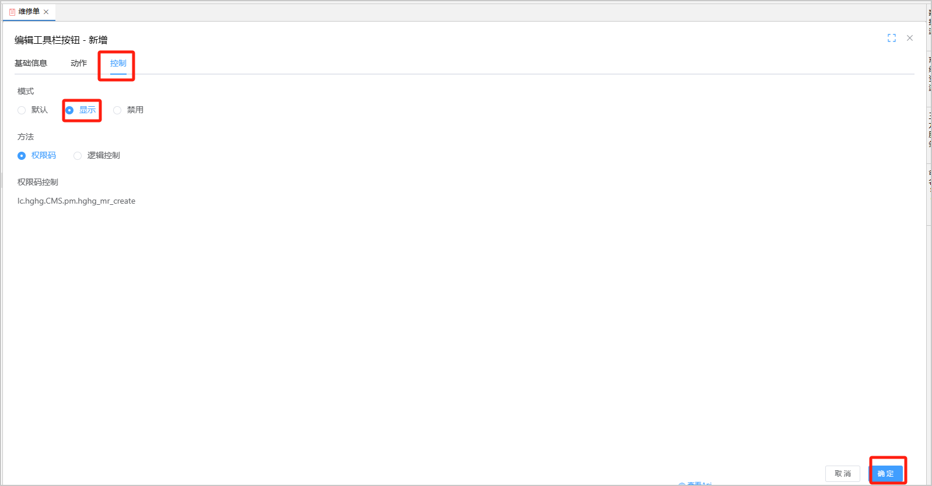932x486 pixels.
Task: Open the 查看Api link
Action: (x=698, y=484)
